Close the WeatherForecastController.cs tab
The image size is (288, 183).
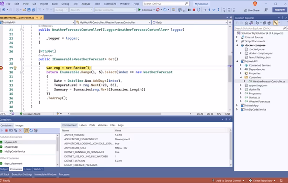(41, 18)
